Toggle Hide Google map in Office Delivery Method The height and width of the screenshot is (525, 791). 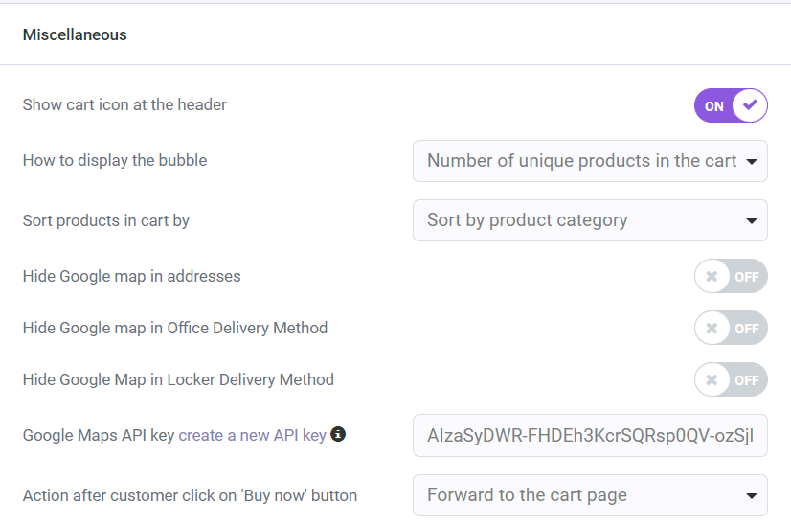point(731,328)
